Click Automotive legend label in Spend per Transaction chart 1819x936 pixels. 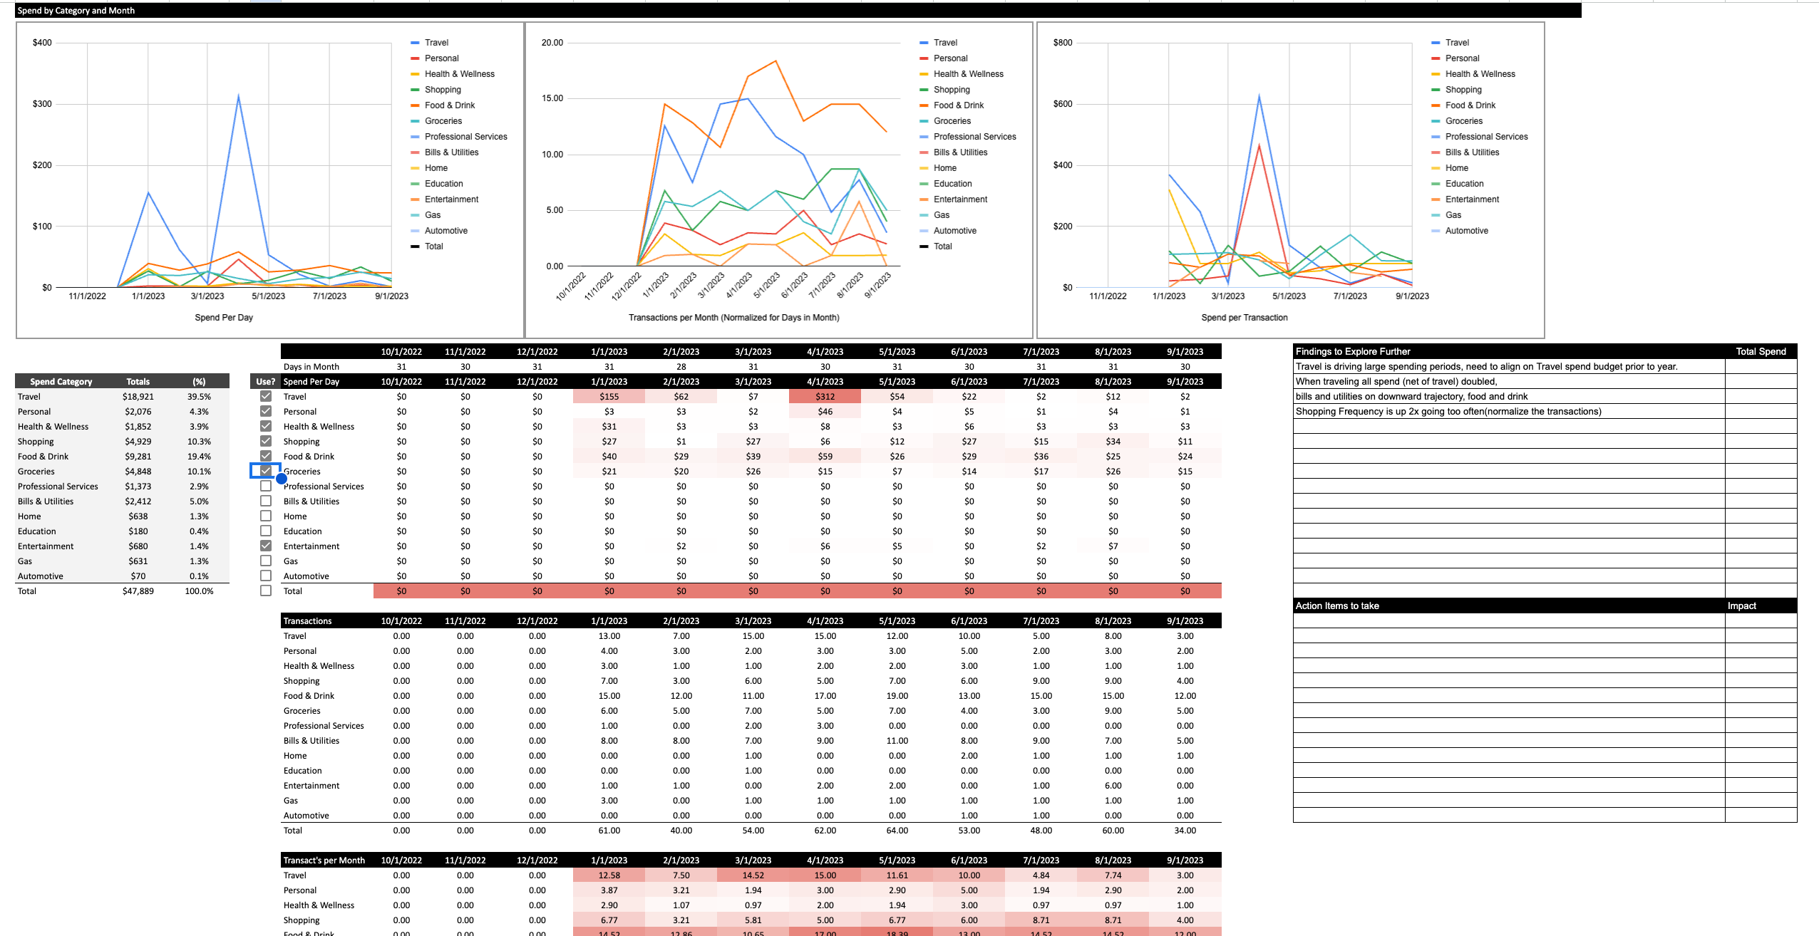point(1466,231)
